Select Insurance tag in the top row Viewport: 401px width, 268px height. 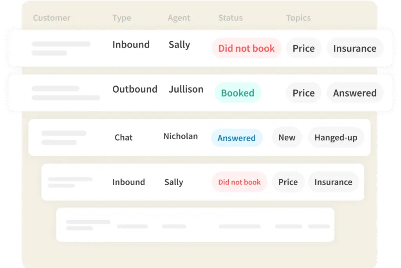coord(355,48)
